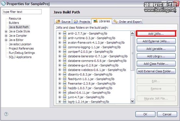Select 'feed4junit-1.0.1.jar - SampleProj/lib' row
Viewport: 180px width, 121px height.
91,79
